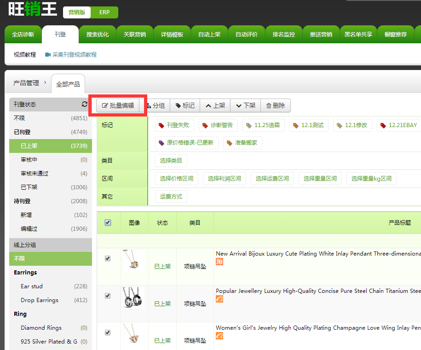Open the 运费方式 shipping method selector
Viewport: 421px width, 350px height.
171,197
